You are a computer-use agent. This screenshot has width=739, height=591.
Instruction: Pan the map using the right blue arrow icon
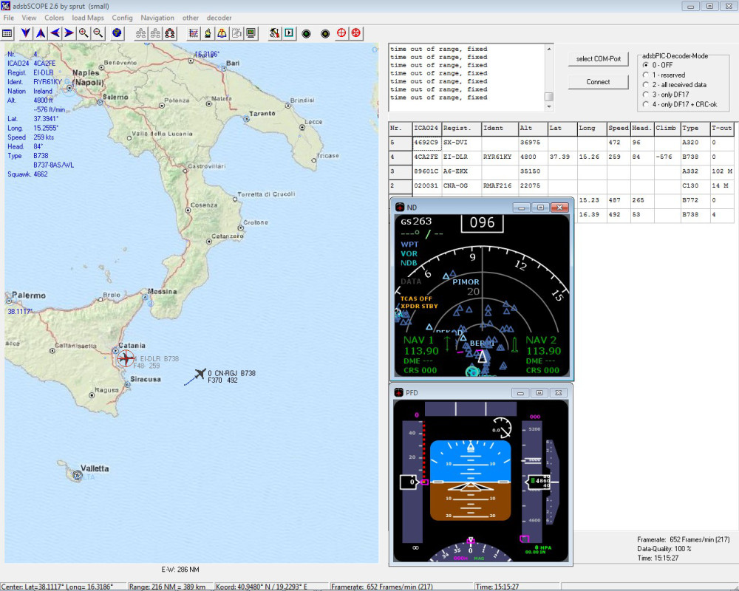click(x=69, y=33)
